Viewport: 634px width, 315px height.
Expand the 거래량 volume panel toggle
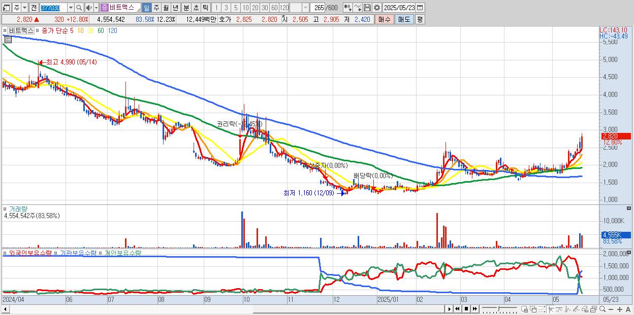tap(5, 209)
